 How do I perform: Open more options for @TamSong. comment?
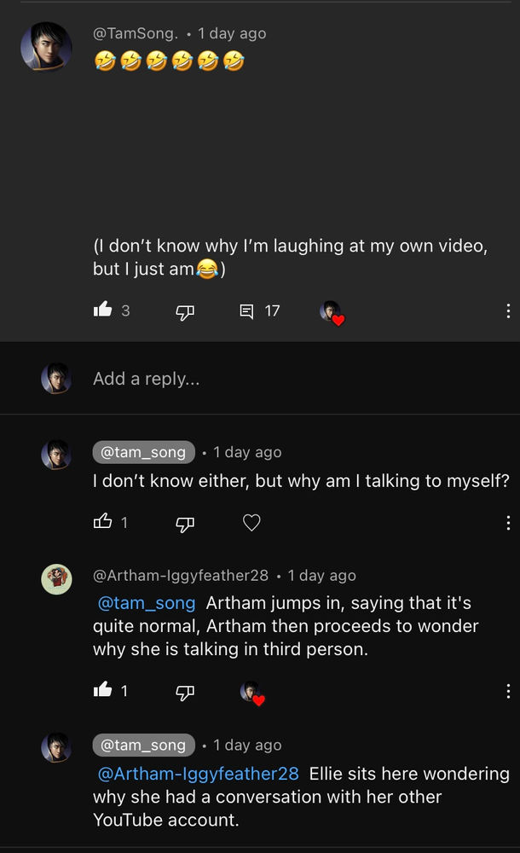(x=508, y=311)
